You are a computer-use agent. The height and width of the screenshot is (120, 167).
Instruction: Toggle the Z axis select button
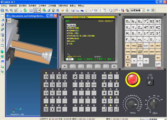pyautogui.click(x=117, y=85)
